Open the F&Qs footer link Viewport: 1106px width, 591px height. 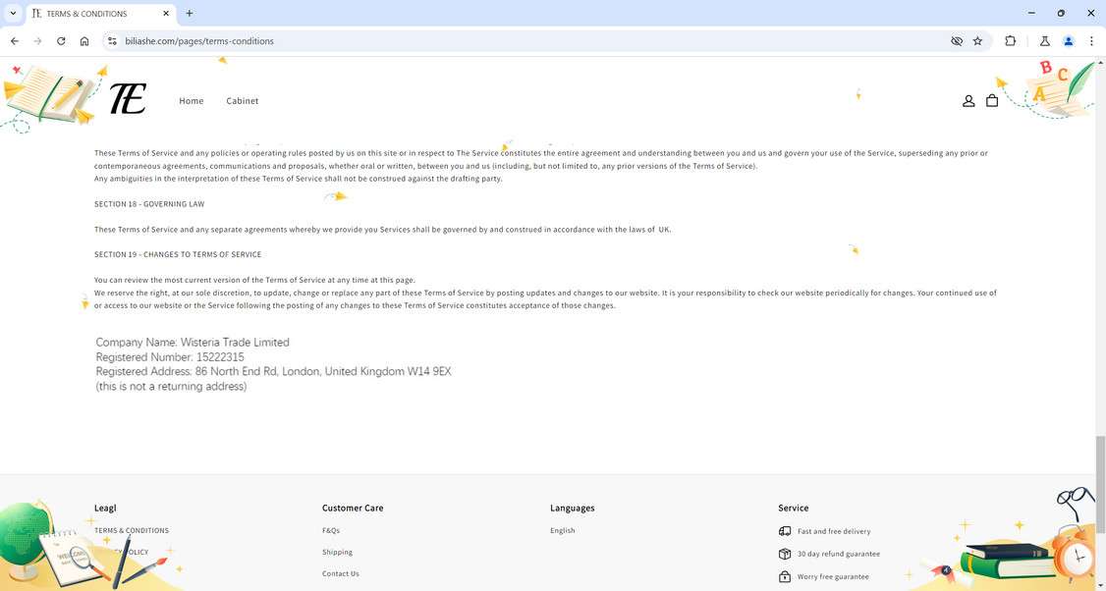tap(331, 530)
